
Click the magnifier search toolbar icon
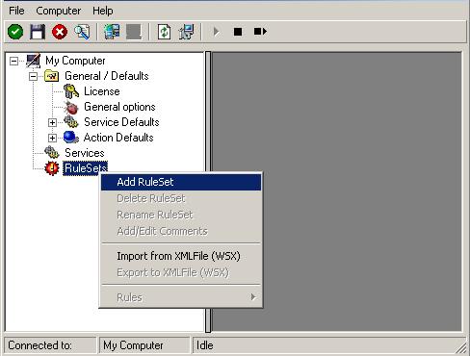82,32
